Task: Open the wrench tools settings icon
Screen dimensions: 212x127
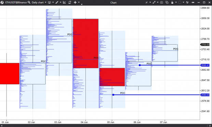Action: coord(187,2)
